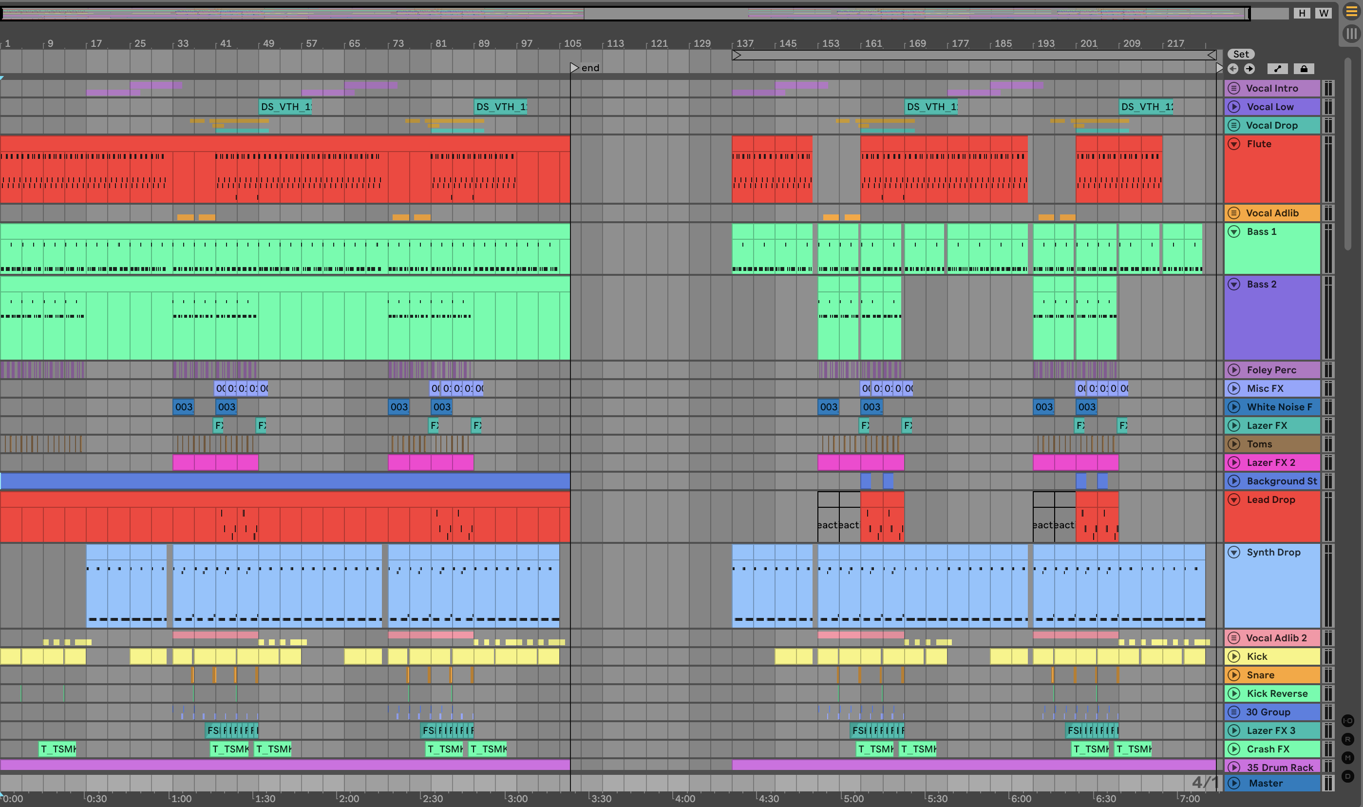Toggle the Returns (R) section visibility
The width and height of the screenshot is (1363, 807).
click(1348, 739)
